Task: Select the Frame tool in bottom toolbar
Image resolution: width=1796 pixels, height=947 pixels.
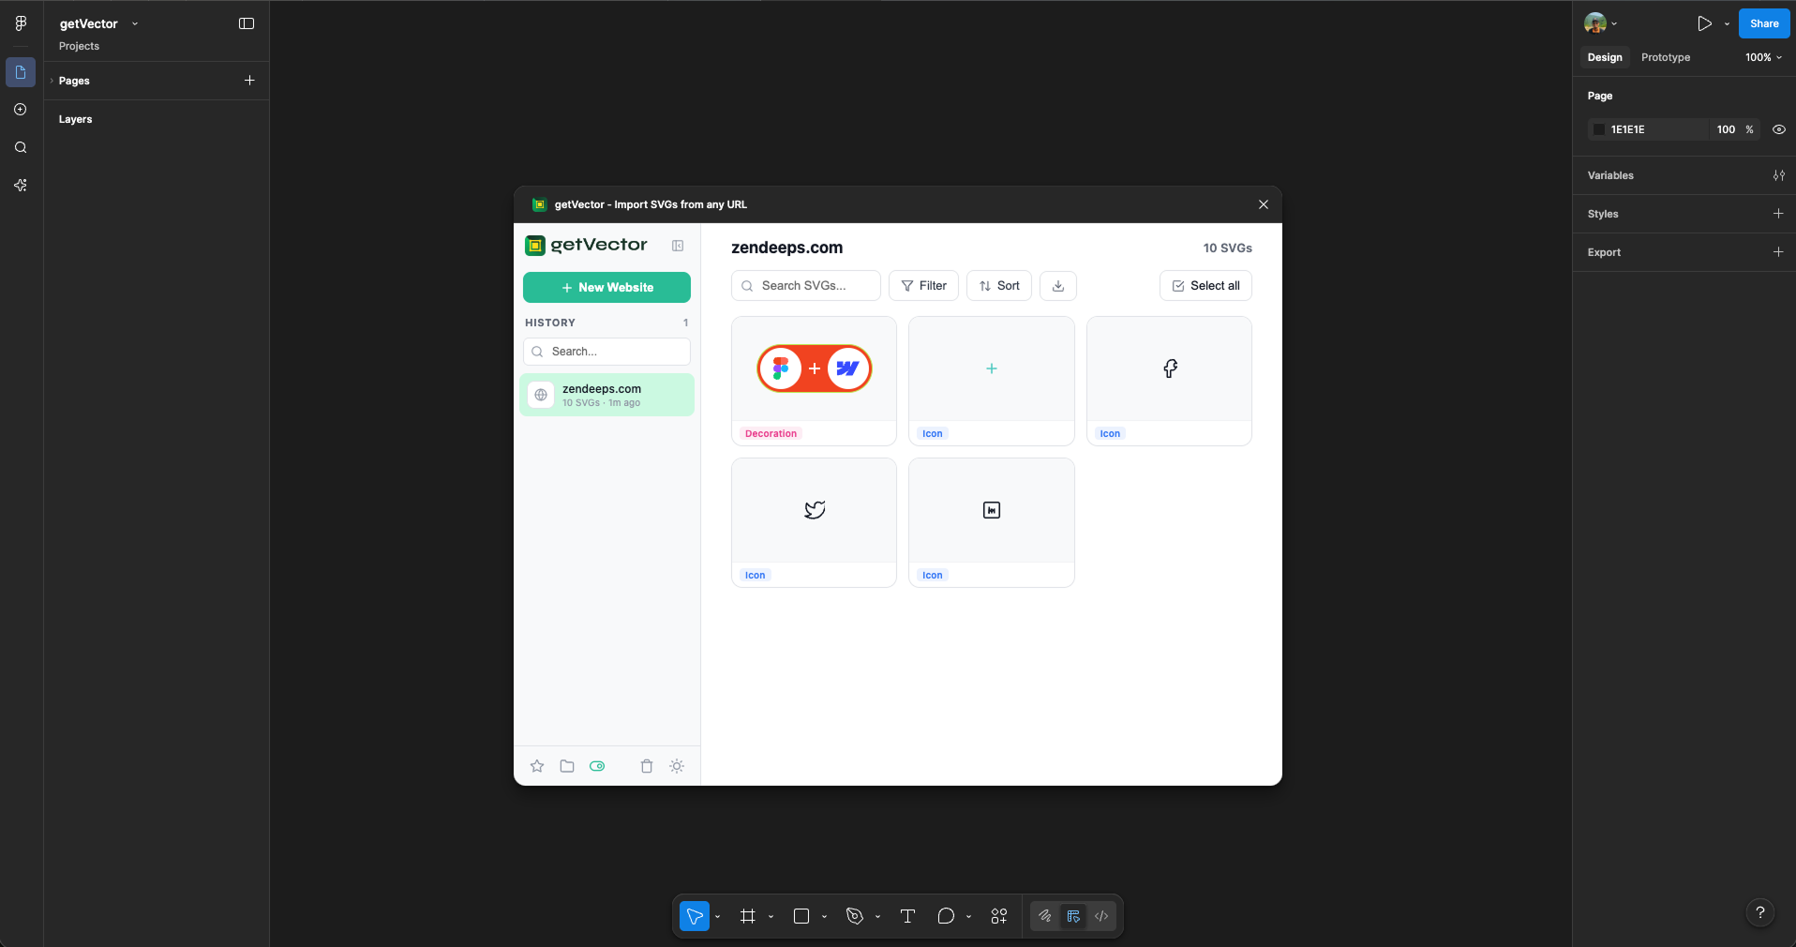Action: tap(748, 916)
